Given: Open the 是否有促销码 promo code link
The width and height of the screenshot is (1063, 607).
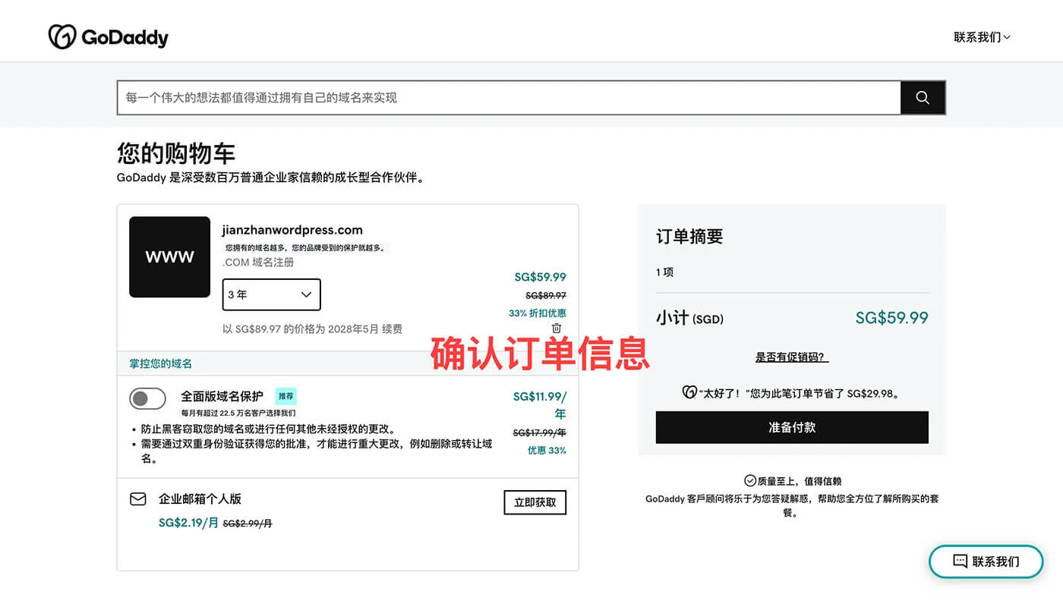Looking at the screenshot, I should point(792,357).
